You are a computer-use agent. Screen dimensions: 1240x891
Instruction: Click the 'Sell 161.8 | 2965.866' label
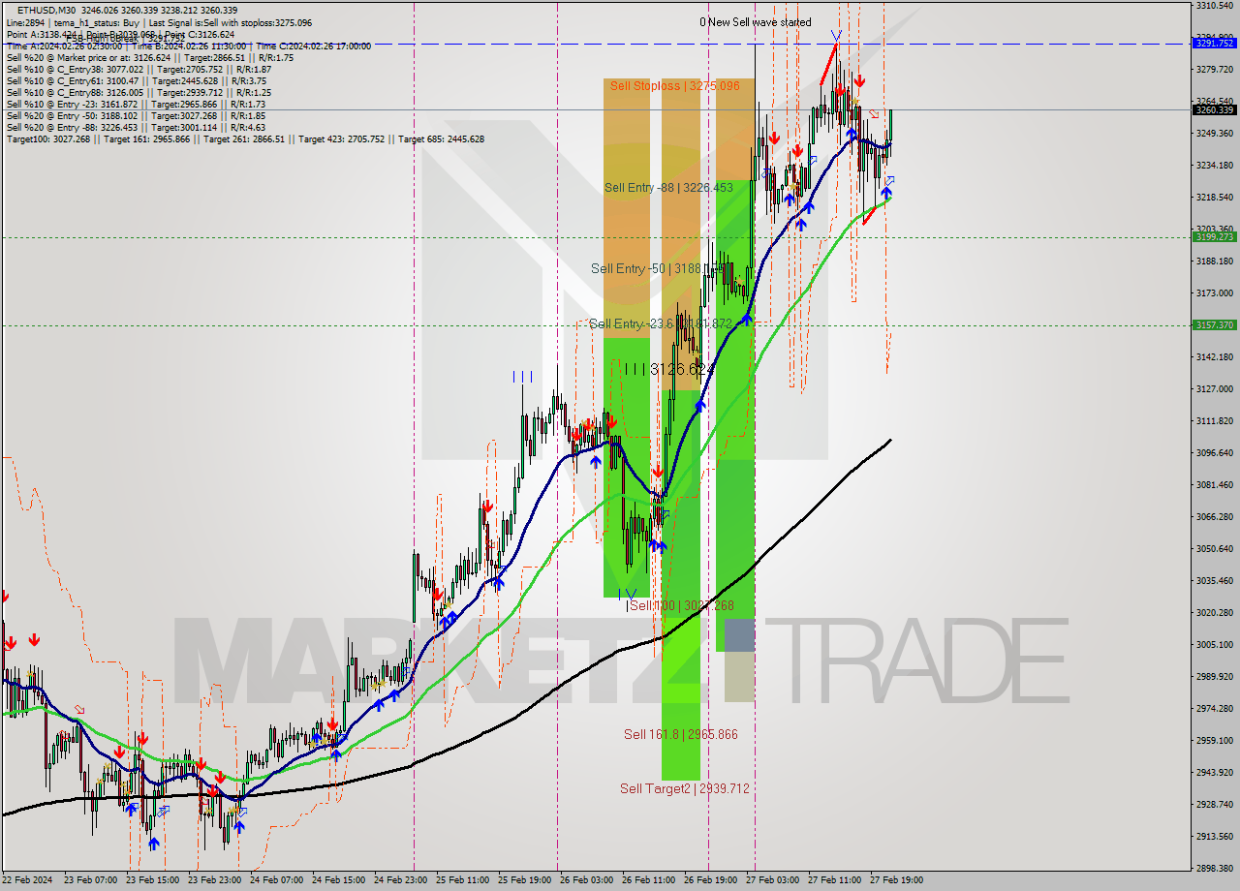[680, 734]
